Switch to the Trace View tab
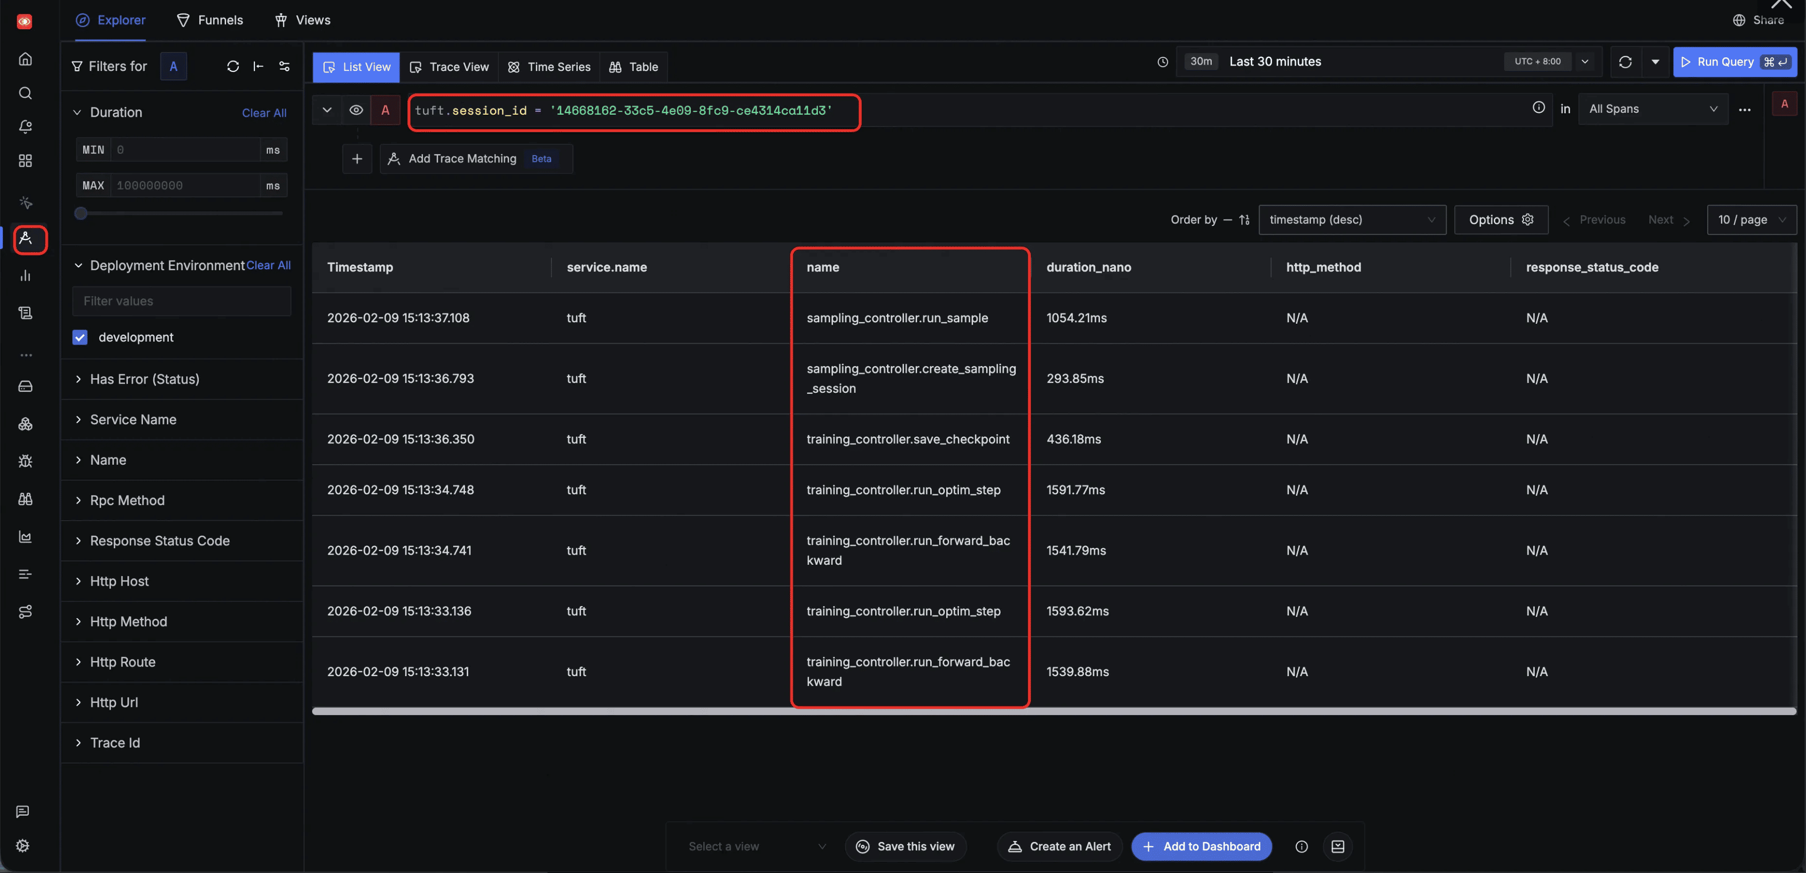Viewport: 1806px width, 873px height. click(449, 67)
